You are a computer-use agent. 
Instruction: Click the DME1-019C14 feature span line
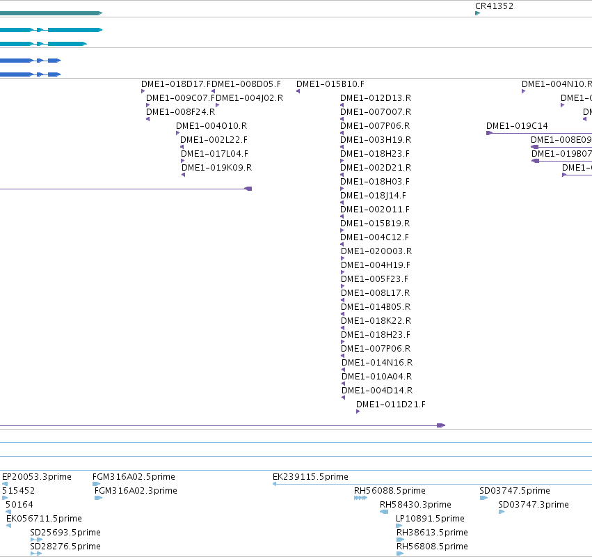point(539,133)
